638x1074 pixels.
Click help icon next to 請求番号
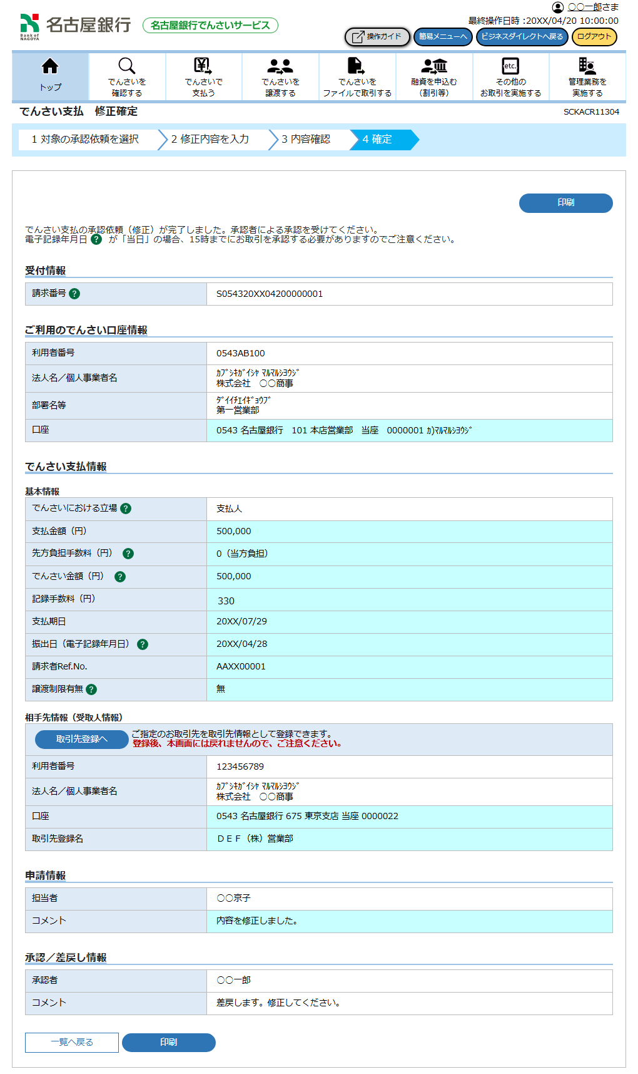(74, 294)
